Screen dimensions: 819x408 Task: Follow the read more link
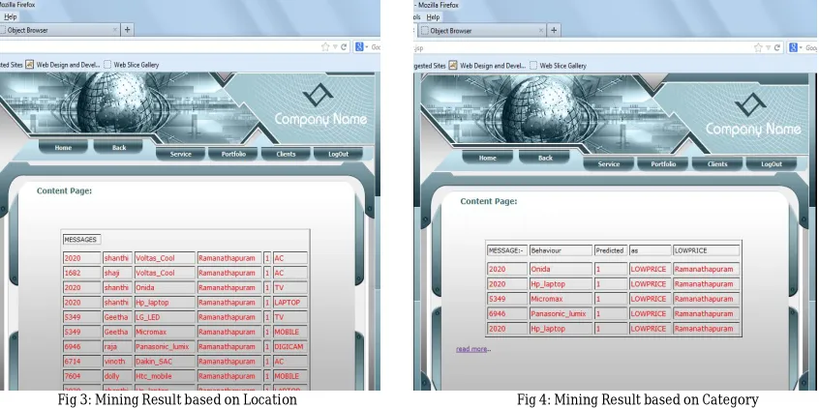pos(471,349)
